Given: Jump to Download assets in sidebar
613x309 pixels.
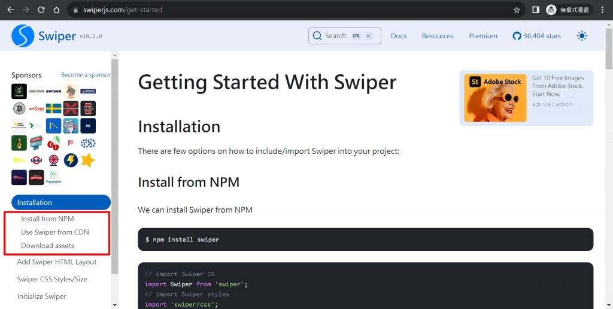Looking at the screenshot, I should [x=47, y=246].
